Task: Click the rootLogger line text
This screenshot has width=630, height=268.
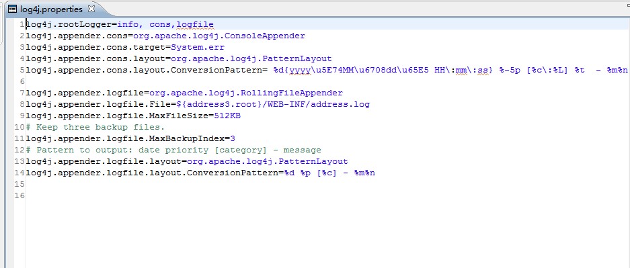Action: pyautogui.click(x=120, y=24)
